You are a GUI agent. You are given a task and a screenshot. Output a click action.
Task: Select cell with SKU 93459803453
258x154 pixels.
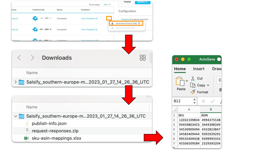(189, 125)
